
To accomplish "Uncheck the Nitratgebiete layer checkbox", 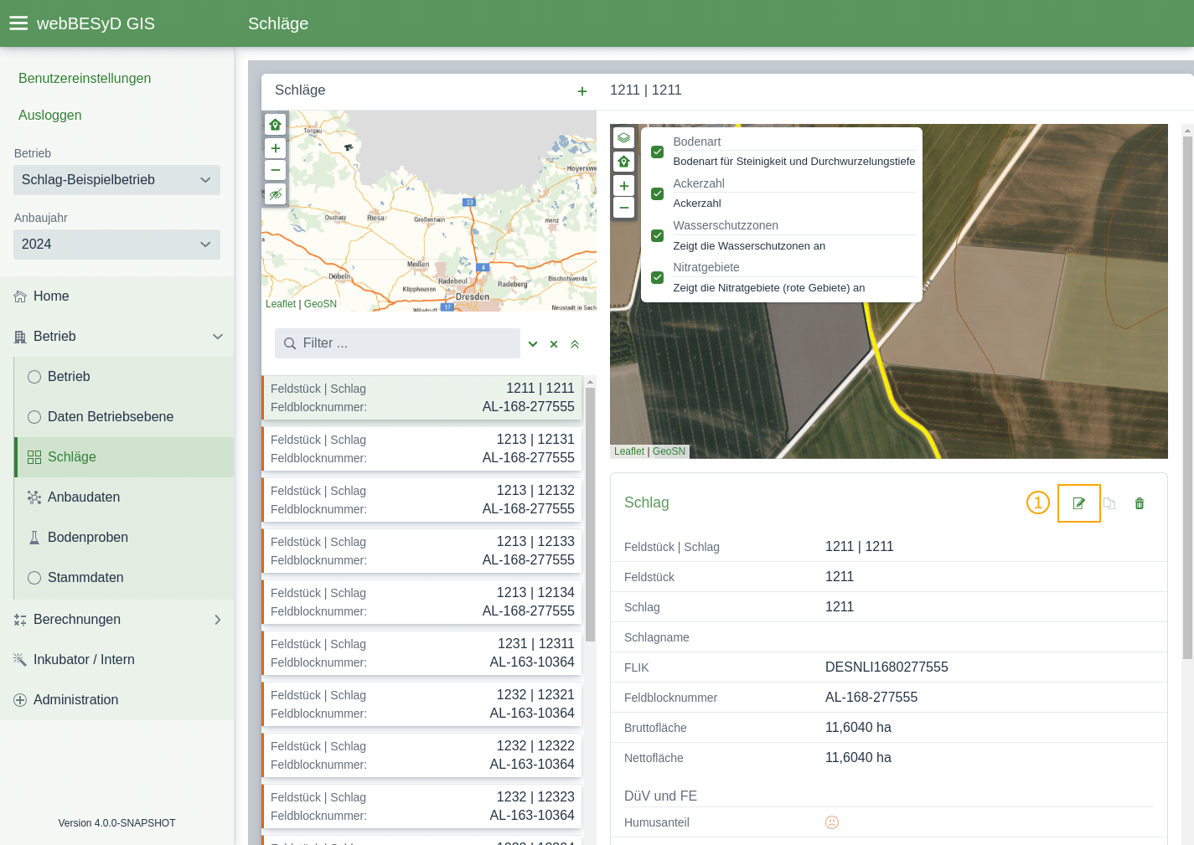I will pyautogui.click(x=658, y=277).
